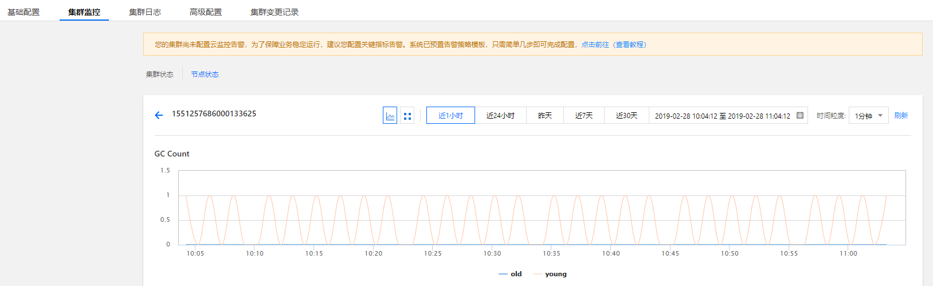
Task: Open the 1分钟 time granularity dropdown
Action: (869, 115)
